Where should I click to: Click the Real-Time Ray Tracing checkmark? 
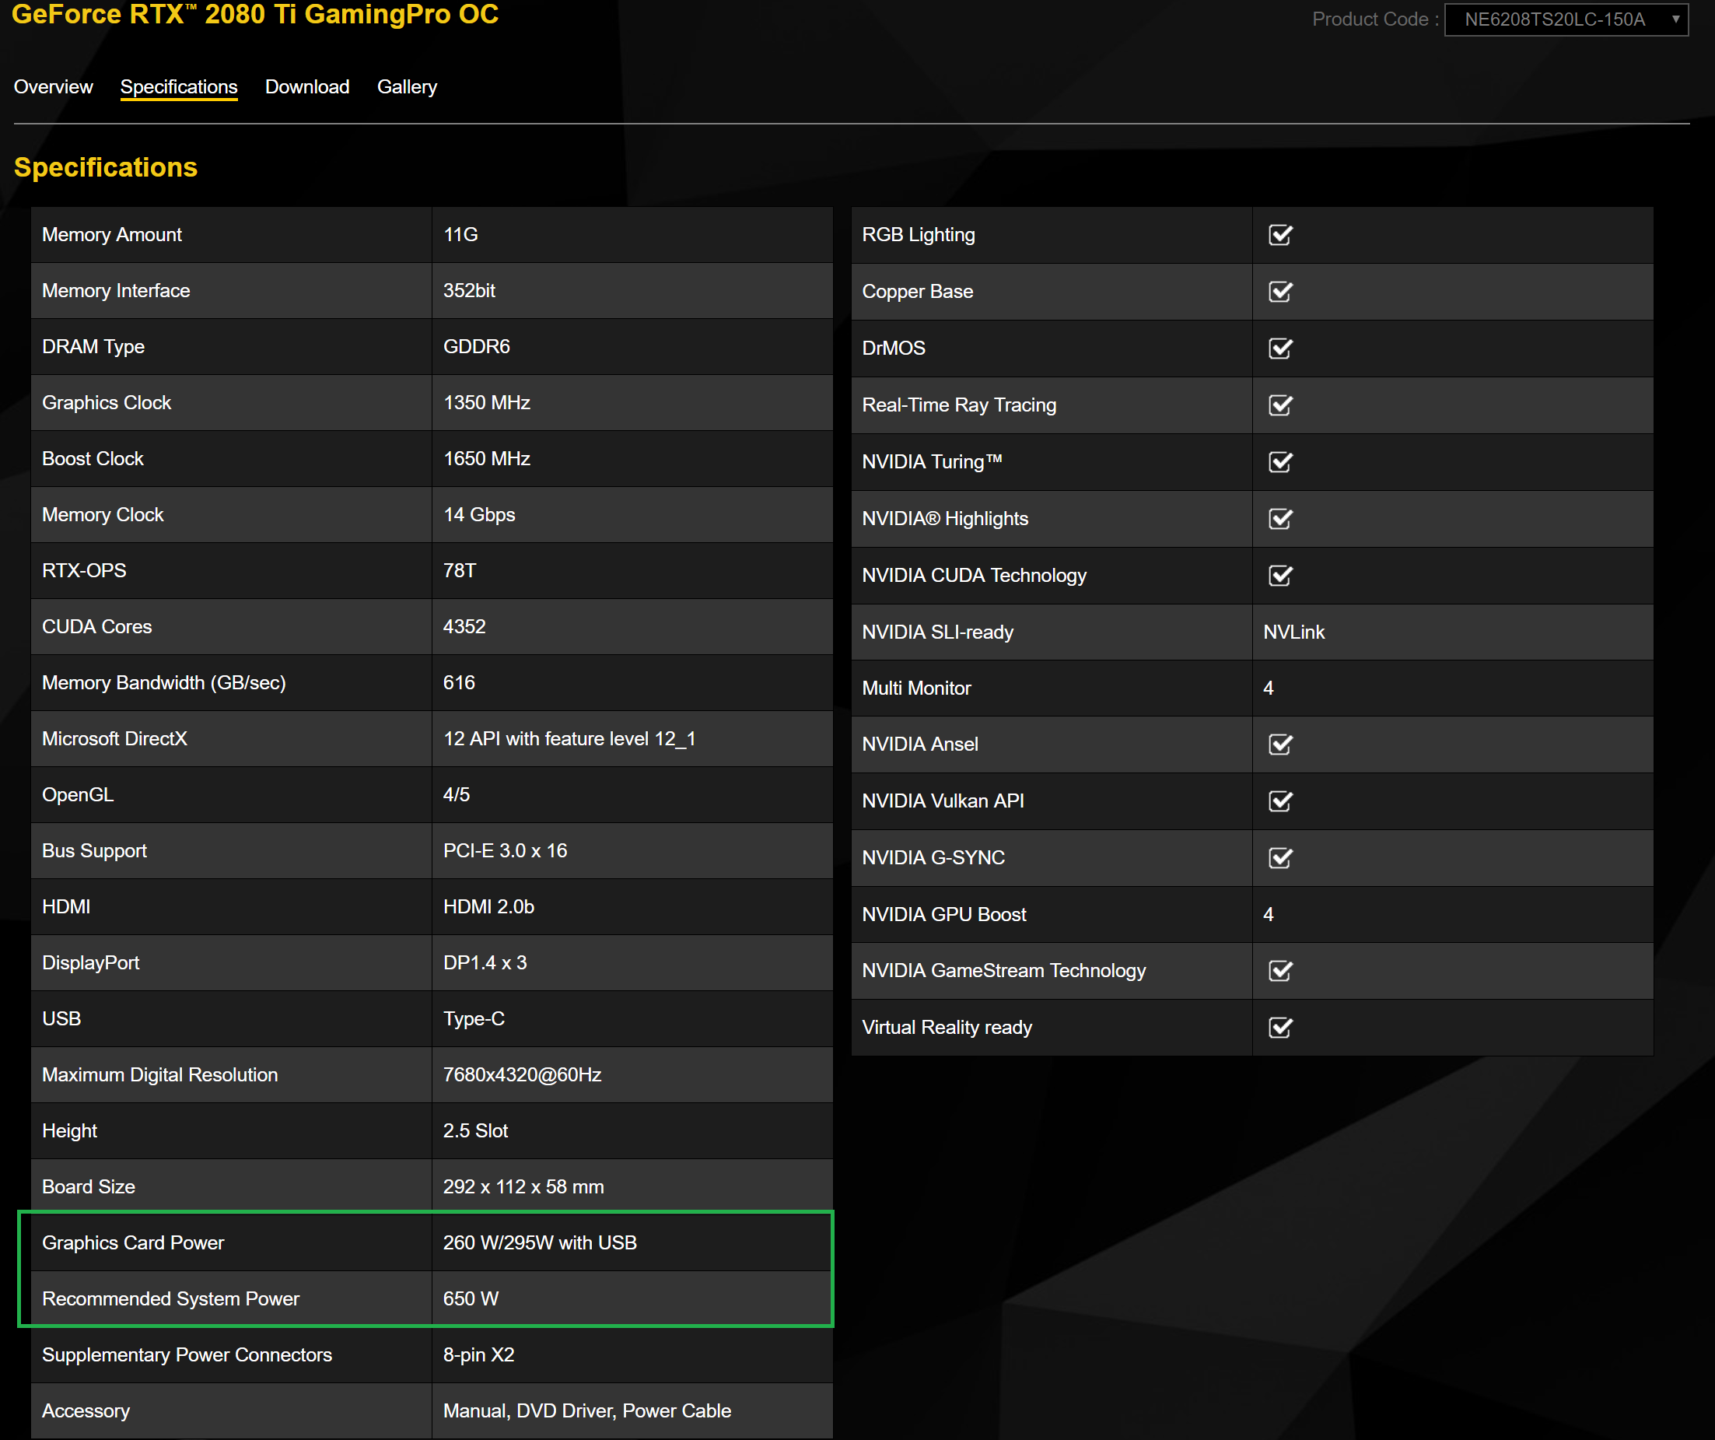pyautogui.click(x=1279, y=405)
